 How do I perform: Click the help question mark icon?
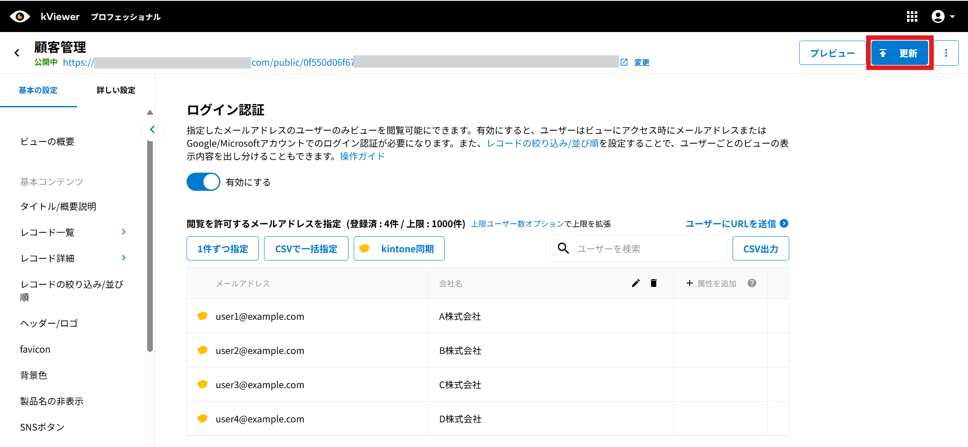[x=752, y=283]
